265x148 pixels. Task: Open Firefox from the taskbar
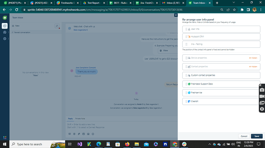click(x=127, y=144)
